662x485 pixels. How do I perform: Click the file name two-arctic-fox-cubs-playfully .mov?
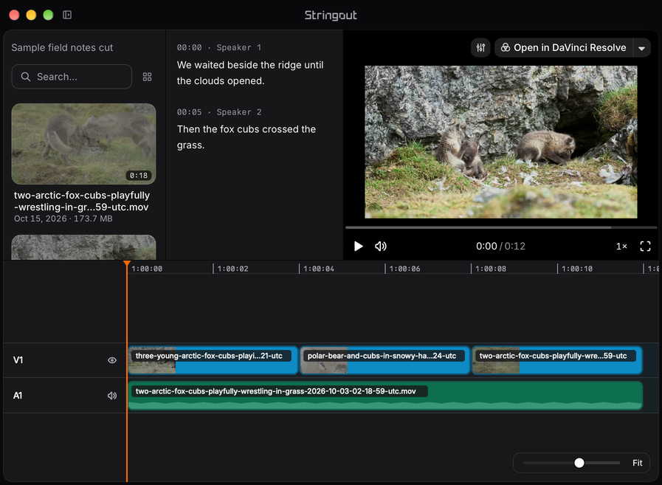(x=82, y=201)
